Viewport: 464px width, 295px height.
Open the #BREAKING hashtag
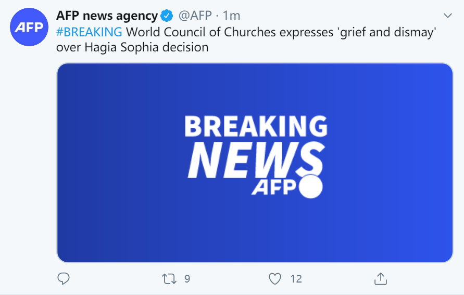coord(90,32)
